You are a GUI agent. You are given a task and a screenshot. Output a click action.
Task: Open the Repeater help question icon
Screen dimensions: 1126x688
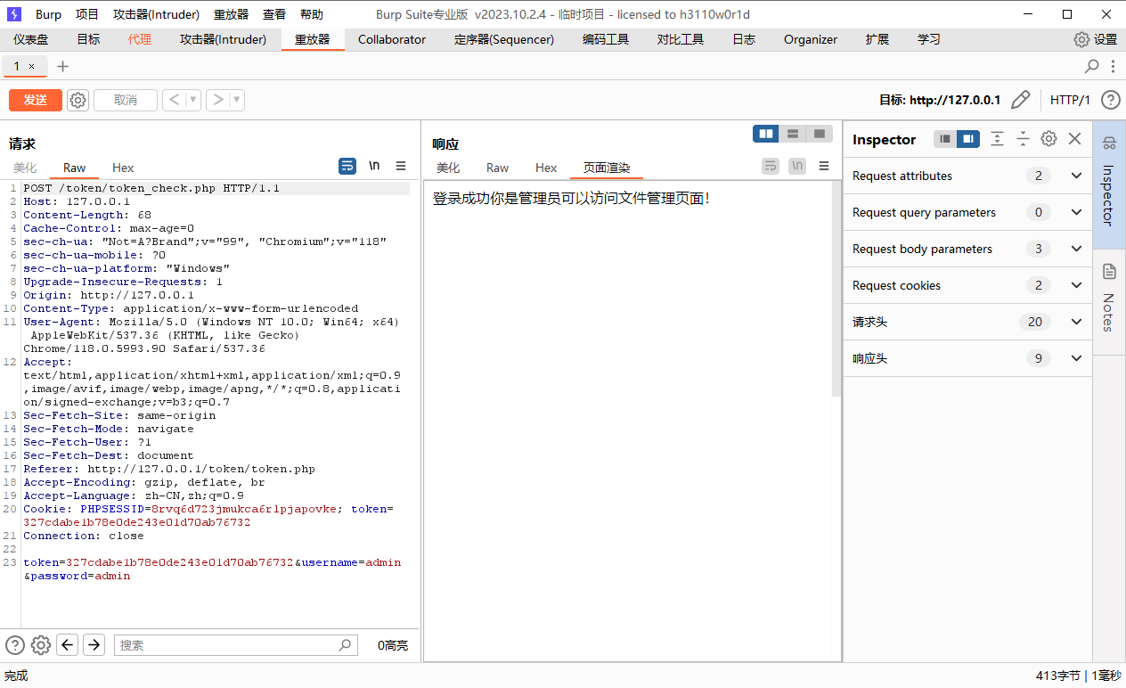(x=1110, y=100)
